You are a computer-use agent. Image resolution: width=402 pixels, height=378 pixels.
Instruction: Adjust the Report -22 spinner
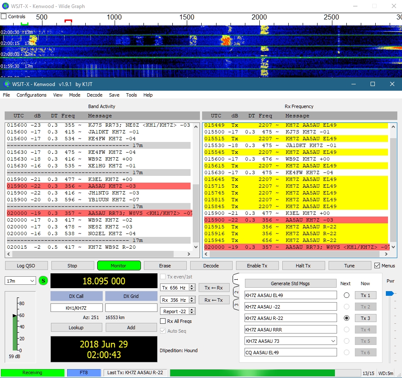tap(192, 311)
